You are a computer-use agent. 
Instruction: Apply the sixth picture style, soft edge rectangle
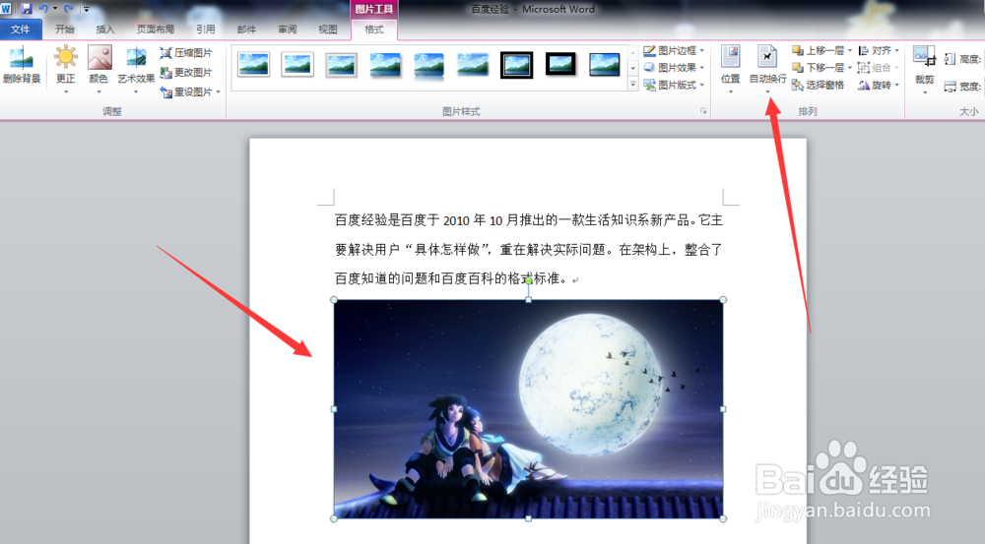coord(473,65)
